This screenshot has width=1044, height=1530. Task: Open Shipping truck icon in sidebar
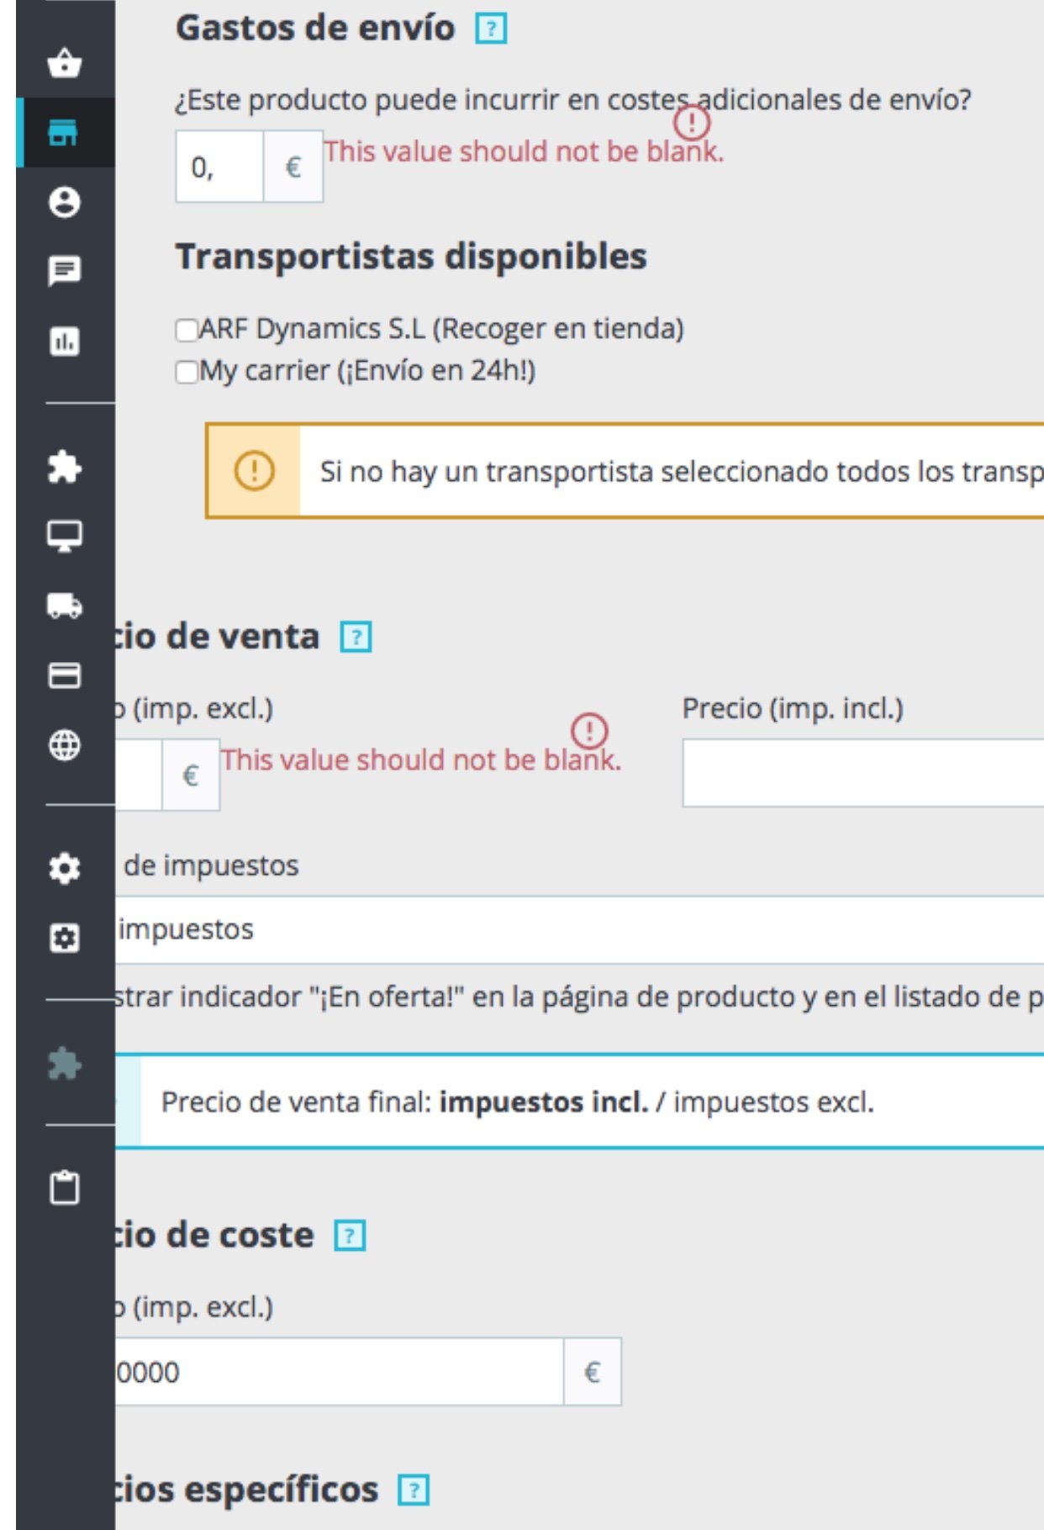(64, 606)
